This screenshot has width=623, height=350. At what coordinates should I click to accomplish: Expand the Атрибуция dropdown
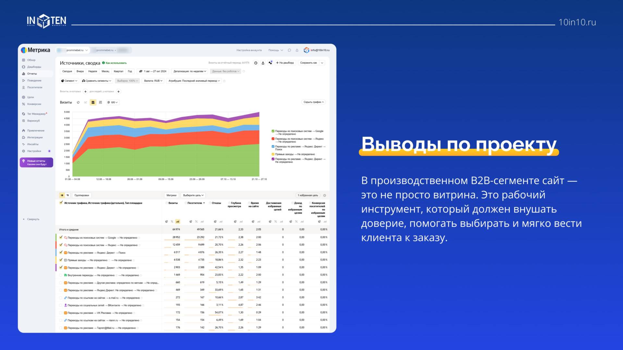click(x=194, y=81)
